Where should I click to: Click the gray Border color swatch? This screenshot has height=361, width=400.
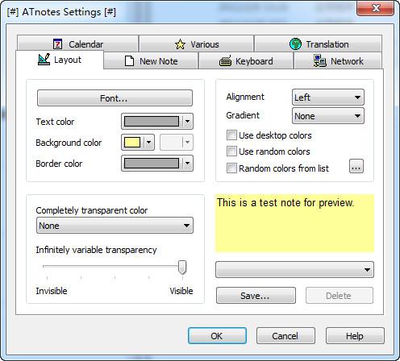pyautogui.click(x=152, y=163)
